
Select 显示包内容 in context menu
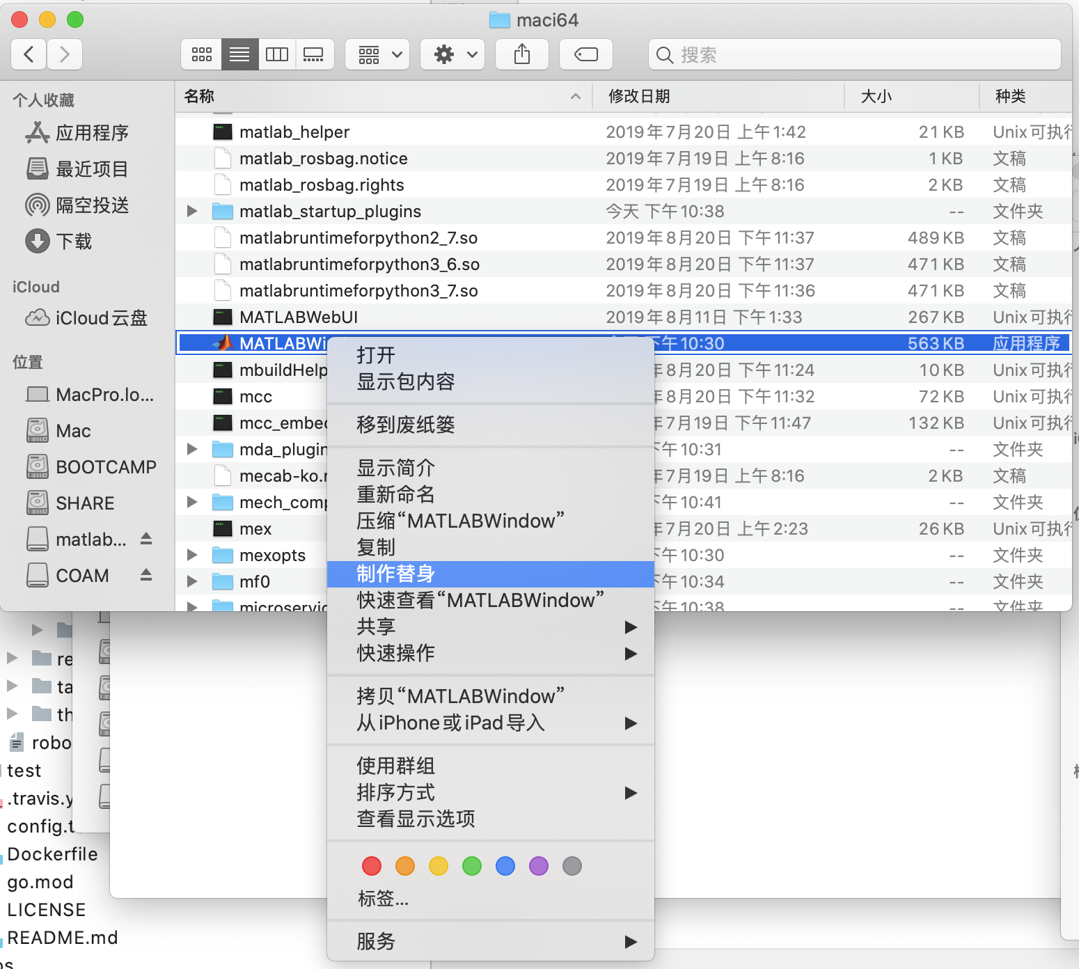[x=405, y=381]
